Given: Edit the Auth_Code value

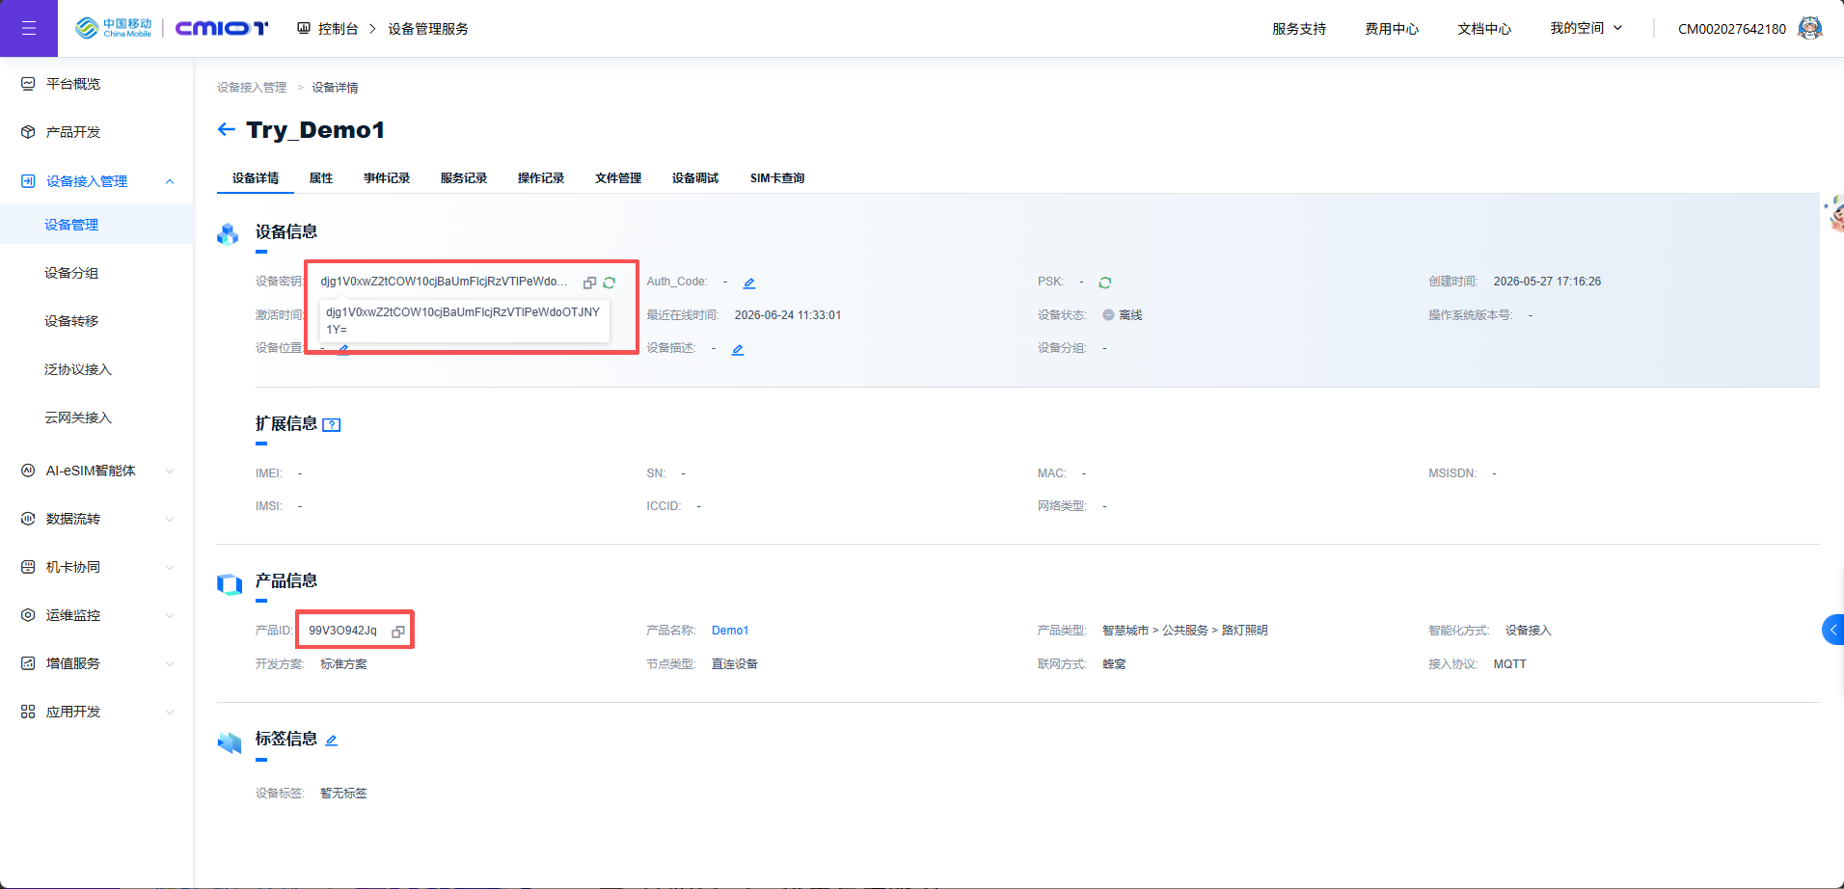Looking at the screenshot, I should tap(749, 283).
